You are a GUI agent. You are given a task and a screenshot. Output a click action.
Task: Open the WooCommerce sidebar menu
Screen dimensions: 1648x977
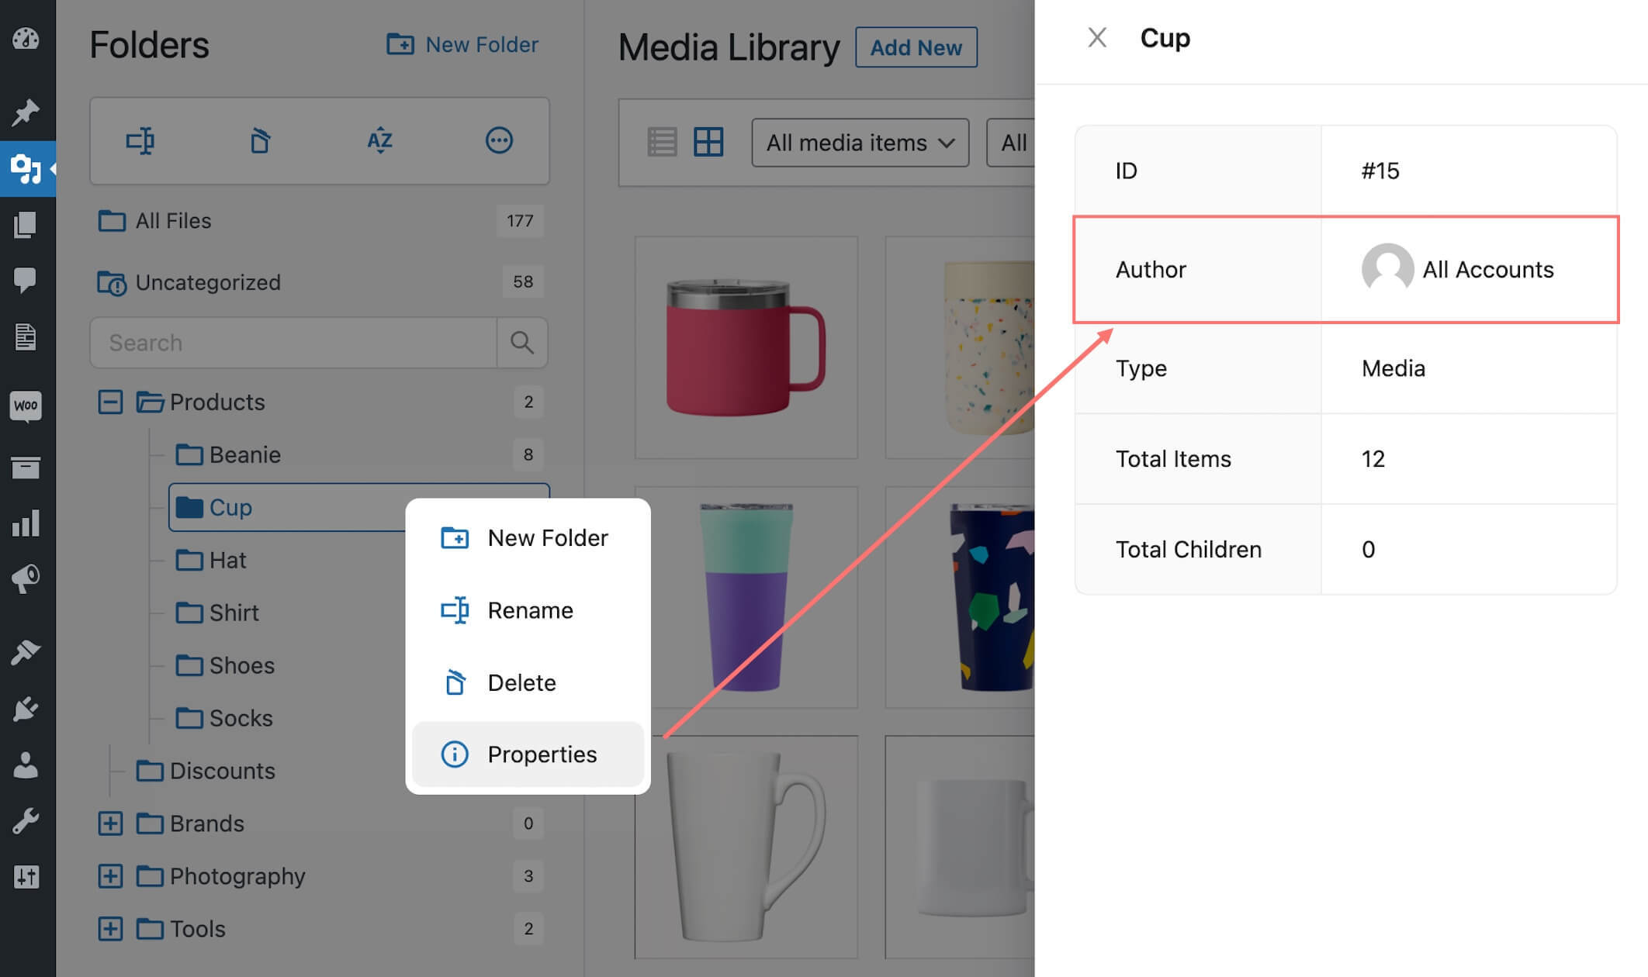(x=26, y=406)
